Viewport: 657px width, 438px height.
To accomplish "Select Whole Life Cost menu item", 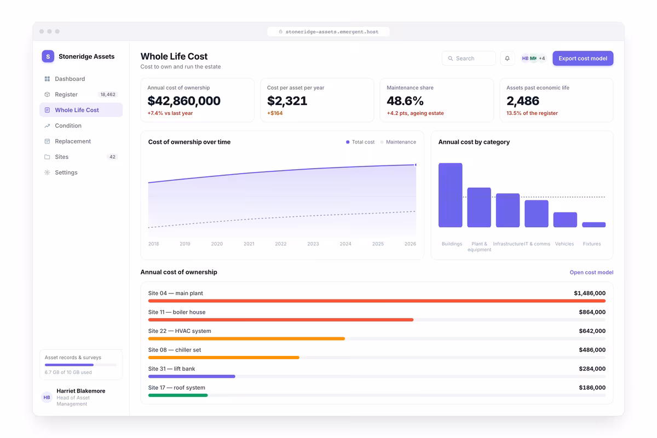I will 81,110.
